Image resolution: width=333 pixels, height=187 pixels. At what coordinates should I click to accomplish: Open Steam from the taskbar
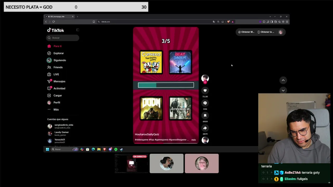(121, 149)
